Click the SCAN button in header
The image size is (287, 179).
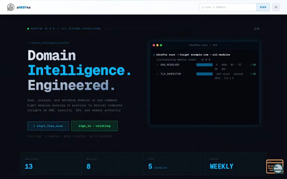pos(263,7)
